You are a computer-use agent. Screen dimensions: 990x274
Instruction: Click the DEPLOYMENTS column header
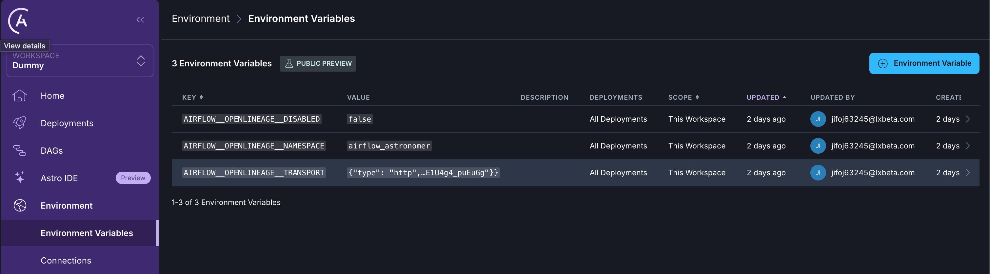click(x=616, y=97)
